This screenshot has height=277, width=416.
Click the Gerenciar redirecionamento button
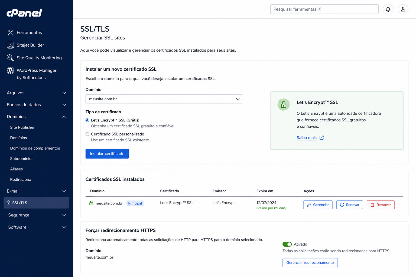[x=310, y=263]
